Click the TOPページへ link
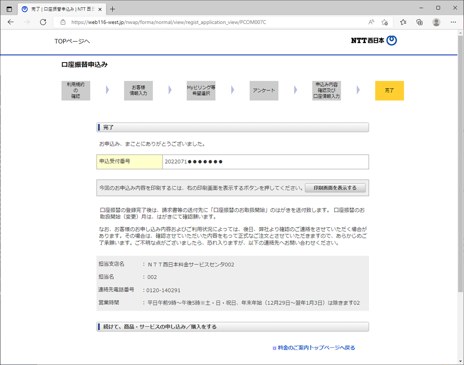Screen dimensions: 464x365 pyautogui.click(x=72, y=41)
